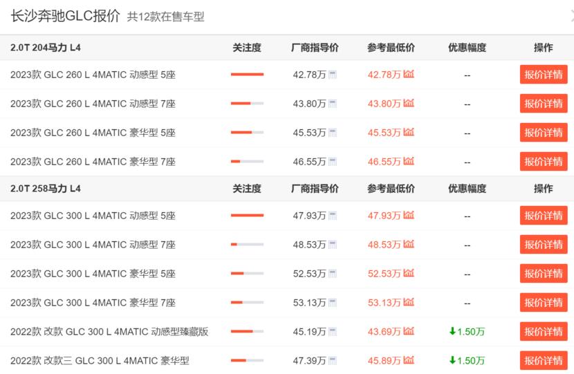Open 2022款 改款 GLC 300 L 动感型臻藏版 link
Screen dimensions: 574x374
pos(109,332)
